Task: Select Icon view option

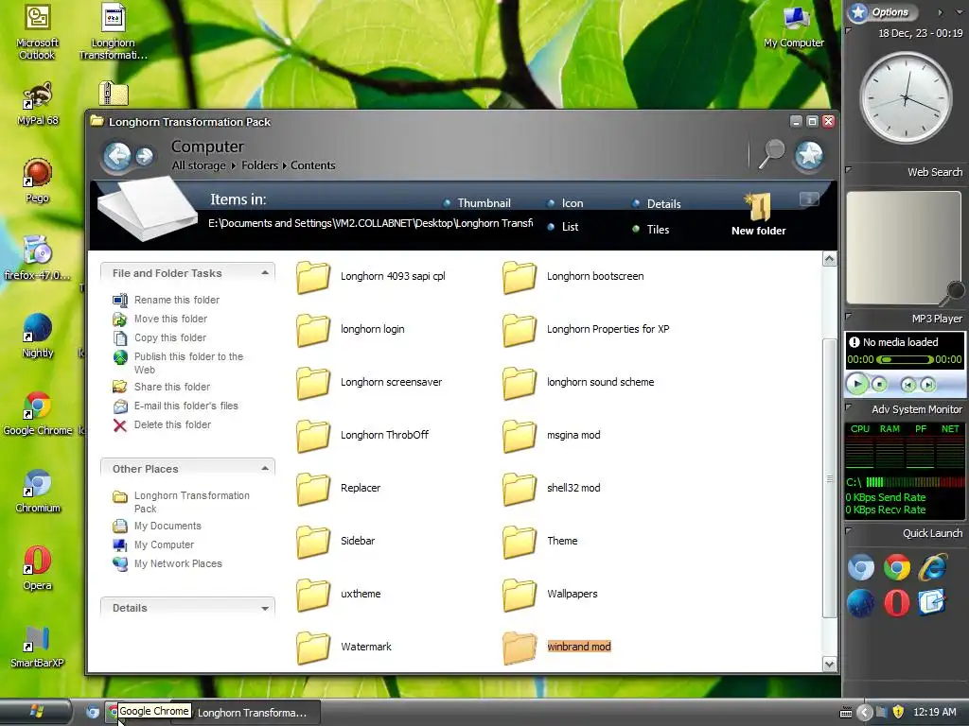Action: (x=566, y=203)
